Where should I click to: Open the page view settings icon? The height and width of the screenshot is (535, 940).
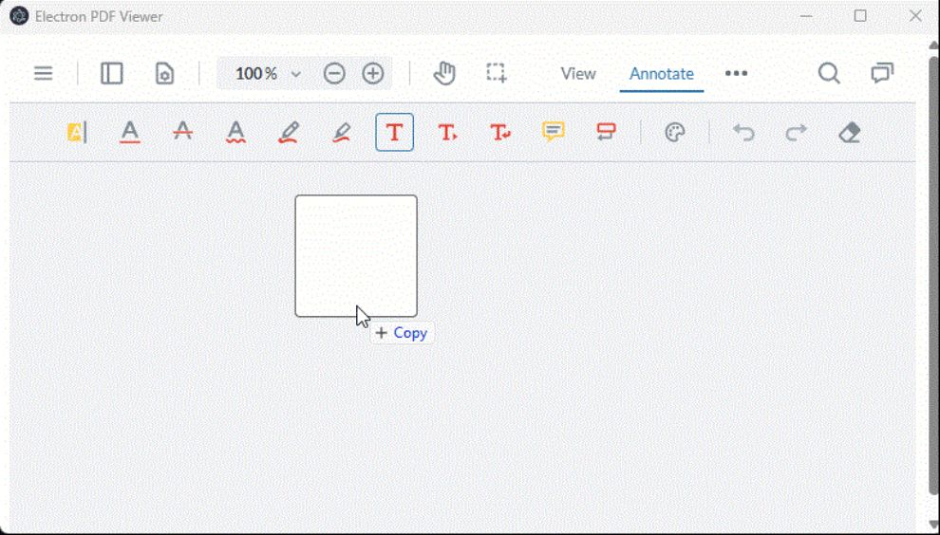tap(164, 74)
